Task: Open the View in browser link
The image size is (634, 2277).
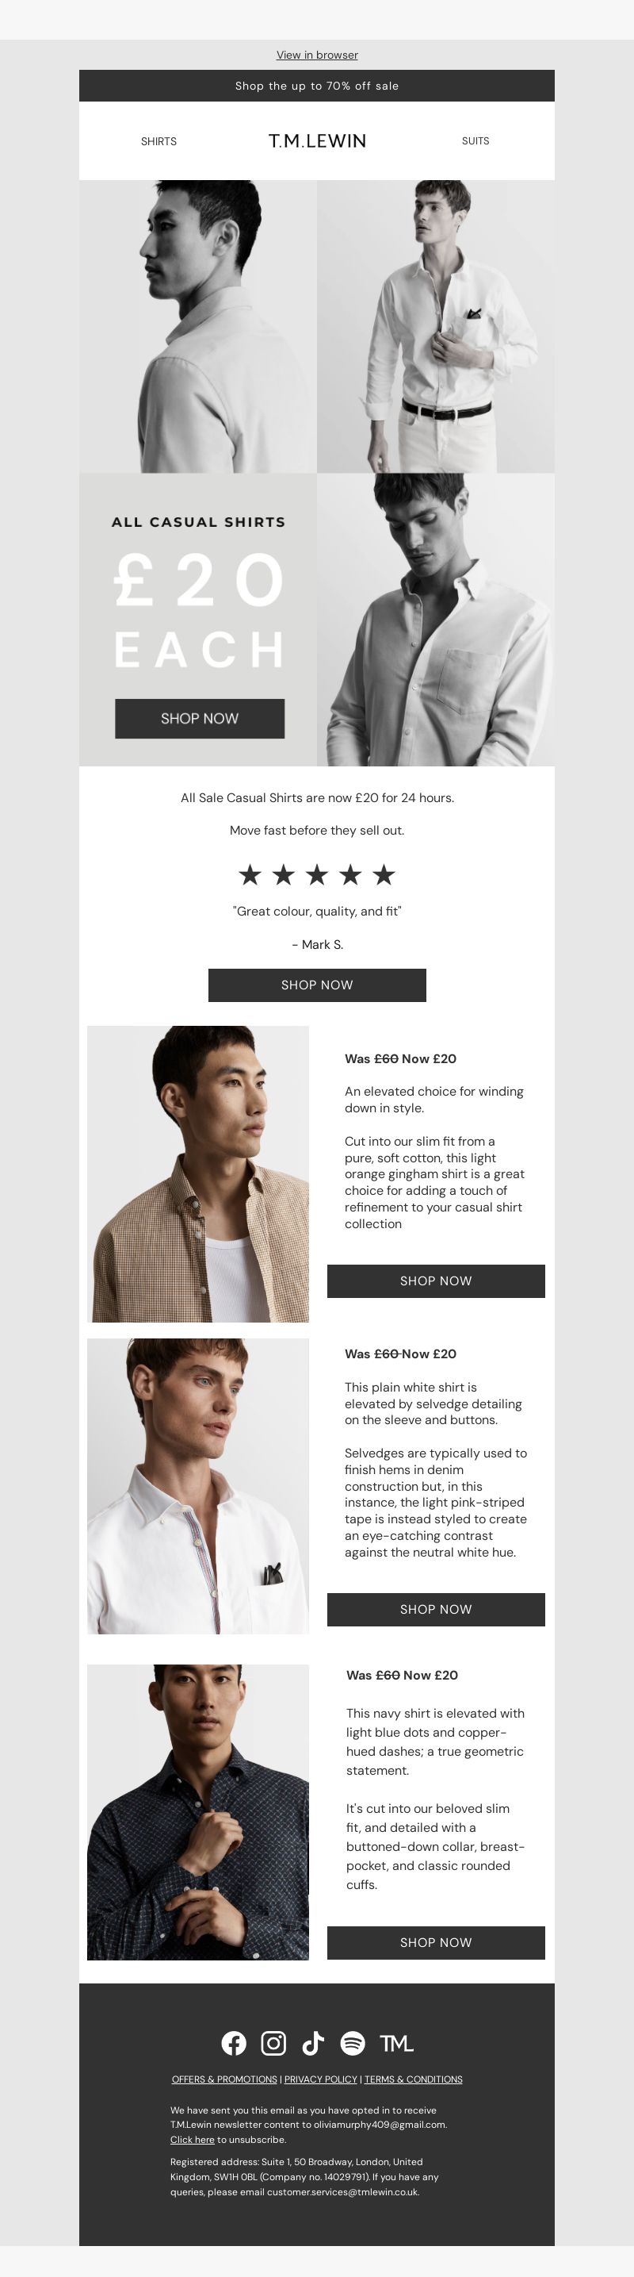Action: point(317,55)
